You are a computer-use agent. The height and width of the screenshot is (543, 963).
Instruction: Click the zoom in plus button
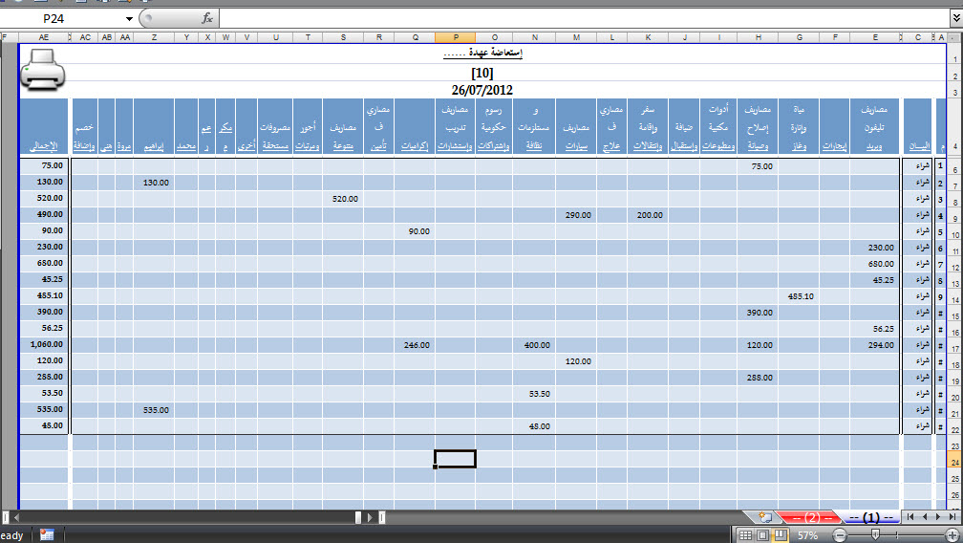[x=952, y=535]
